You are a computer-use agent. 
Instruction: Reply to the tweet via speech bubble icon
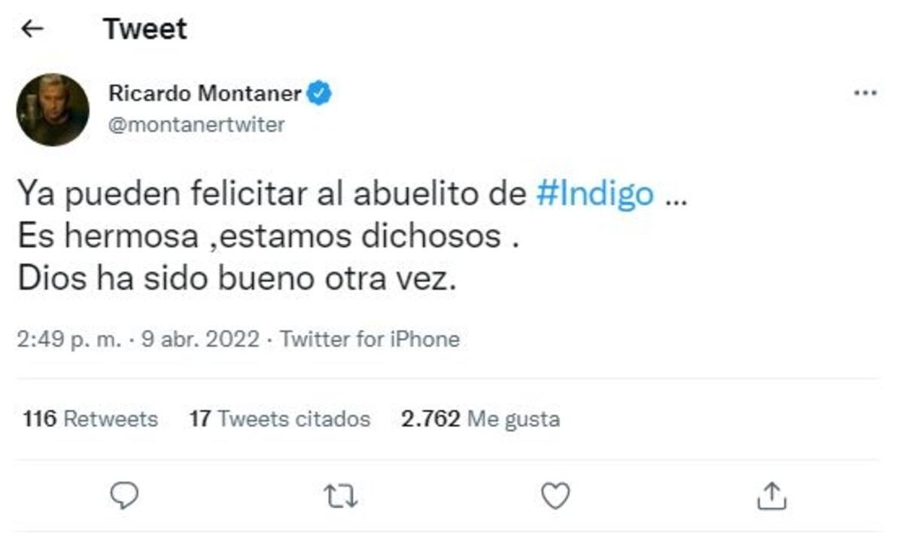coord(124,495)
